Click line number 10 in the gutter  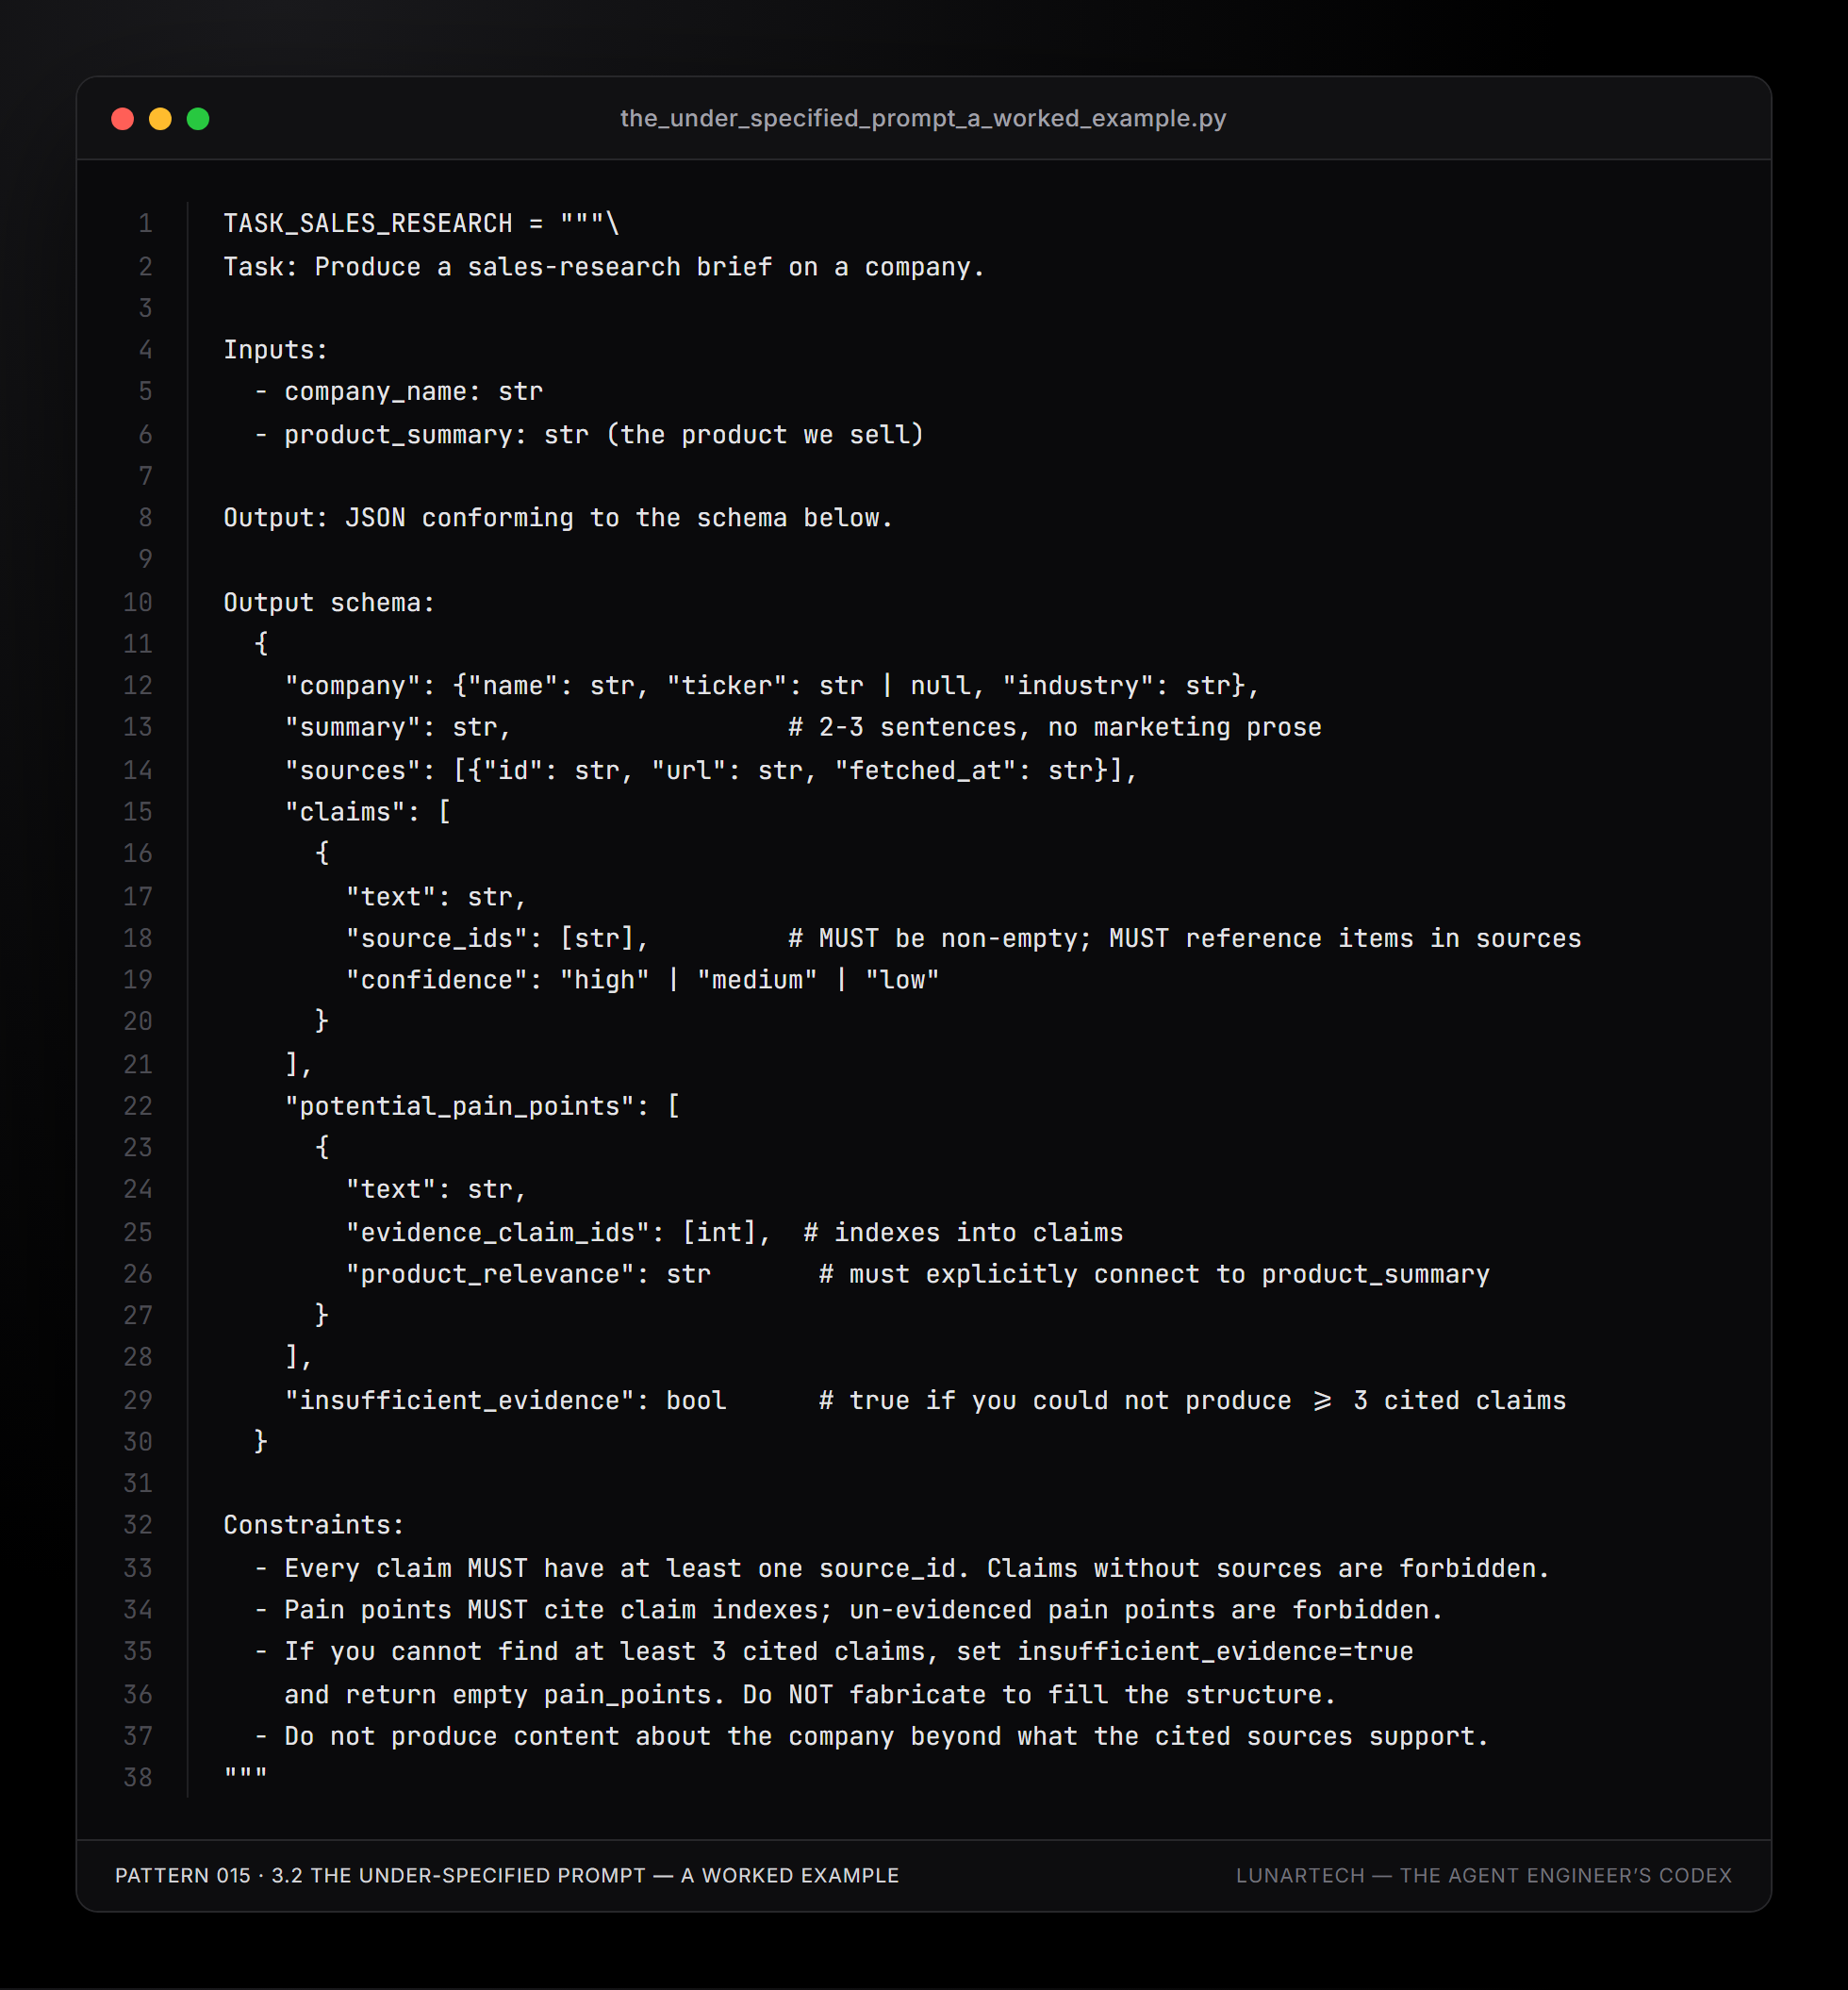click(138, 603)
